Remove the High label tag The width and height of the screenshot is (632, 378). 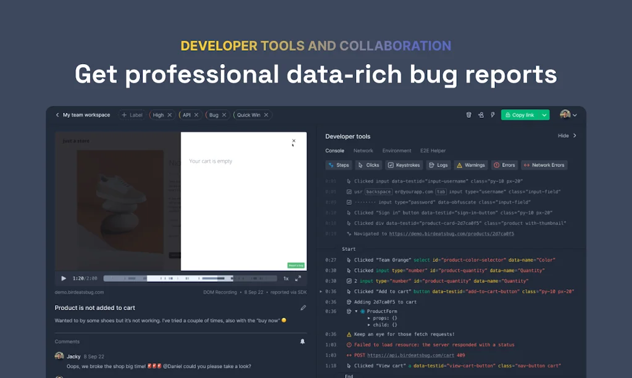point(170,115)
